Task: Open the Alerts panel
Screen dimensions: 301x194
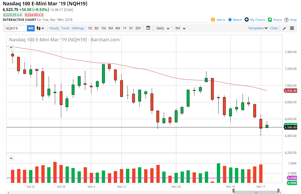Action: point(218,20)
